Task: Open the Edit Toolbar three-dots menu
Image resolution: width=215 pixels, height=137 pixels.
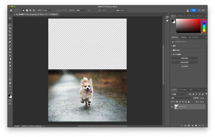Action: pos(10,90)
